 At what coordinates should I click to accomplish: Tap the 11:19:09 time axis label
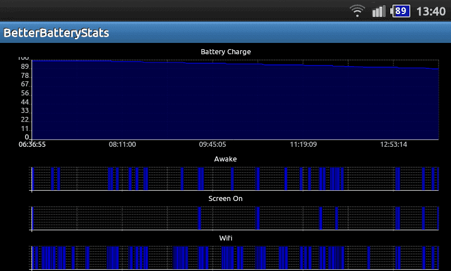[303, 145]
